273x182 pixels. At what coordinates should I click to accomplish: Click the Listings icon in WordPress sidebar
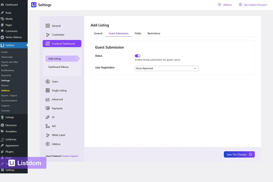pos(2,117)
